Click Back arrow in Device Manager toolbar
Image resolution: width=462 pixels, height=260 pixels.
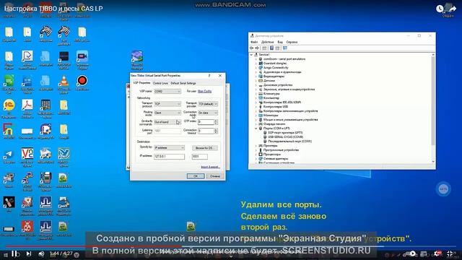pos(252,48)
